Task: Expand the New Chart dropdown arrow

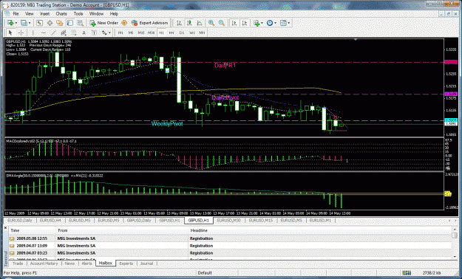Action: click(x=16, y=23)
